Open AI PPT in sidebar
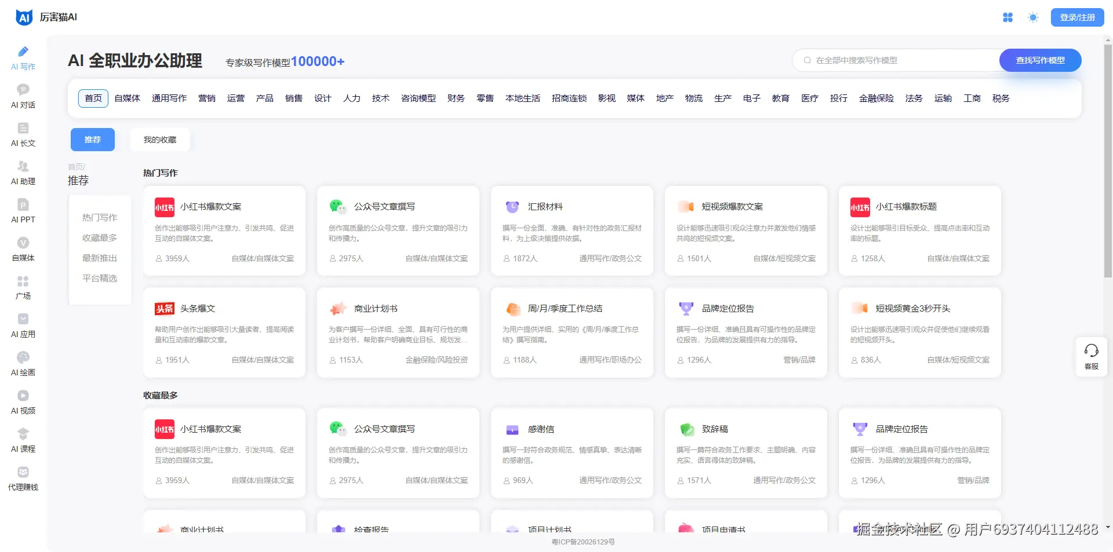 point(23,211)
